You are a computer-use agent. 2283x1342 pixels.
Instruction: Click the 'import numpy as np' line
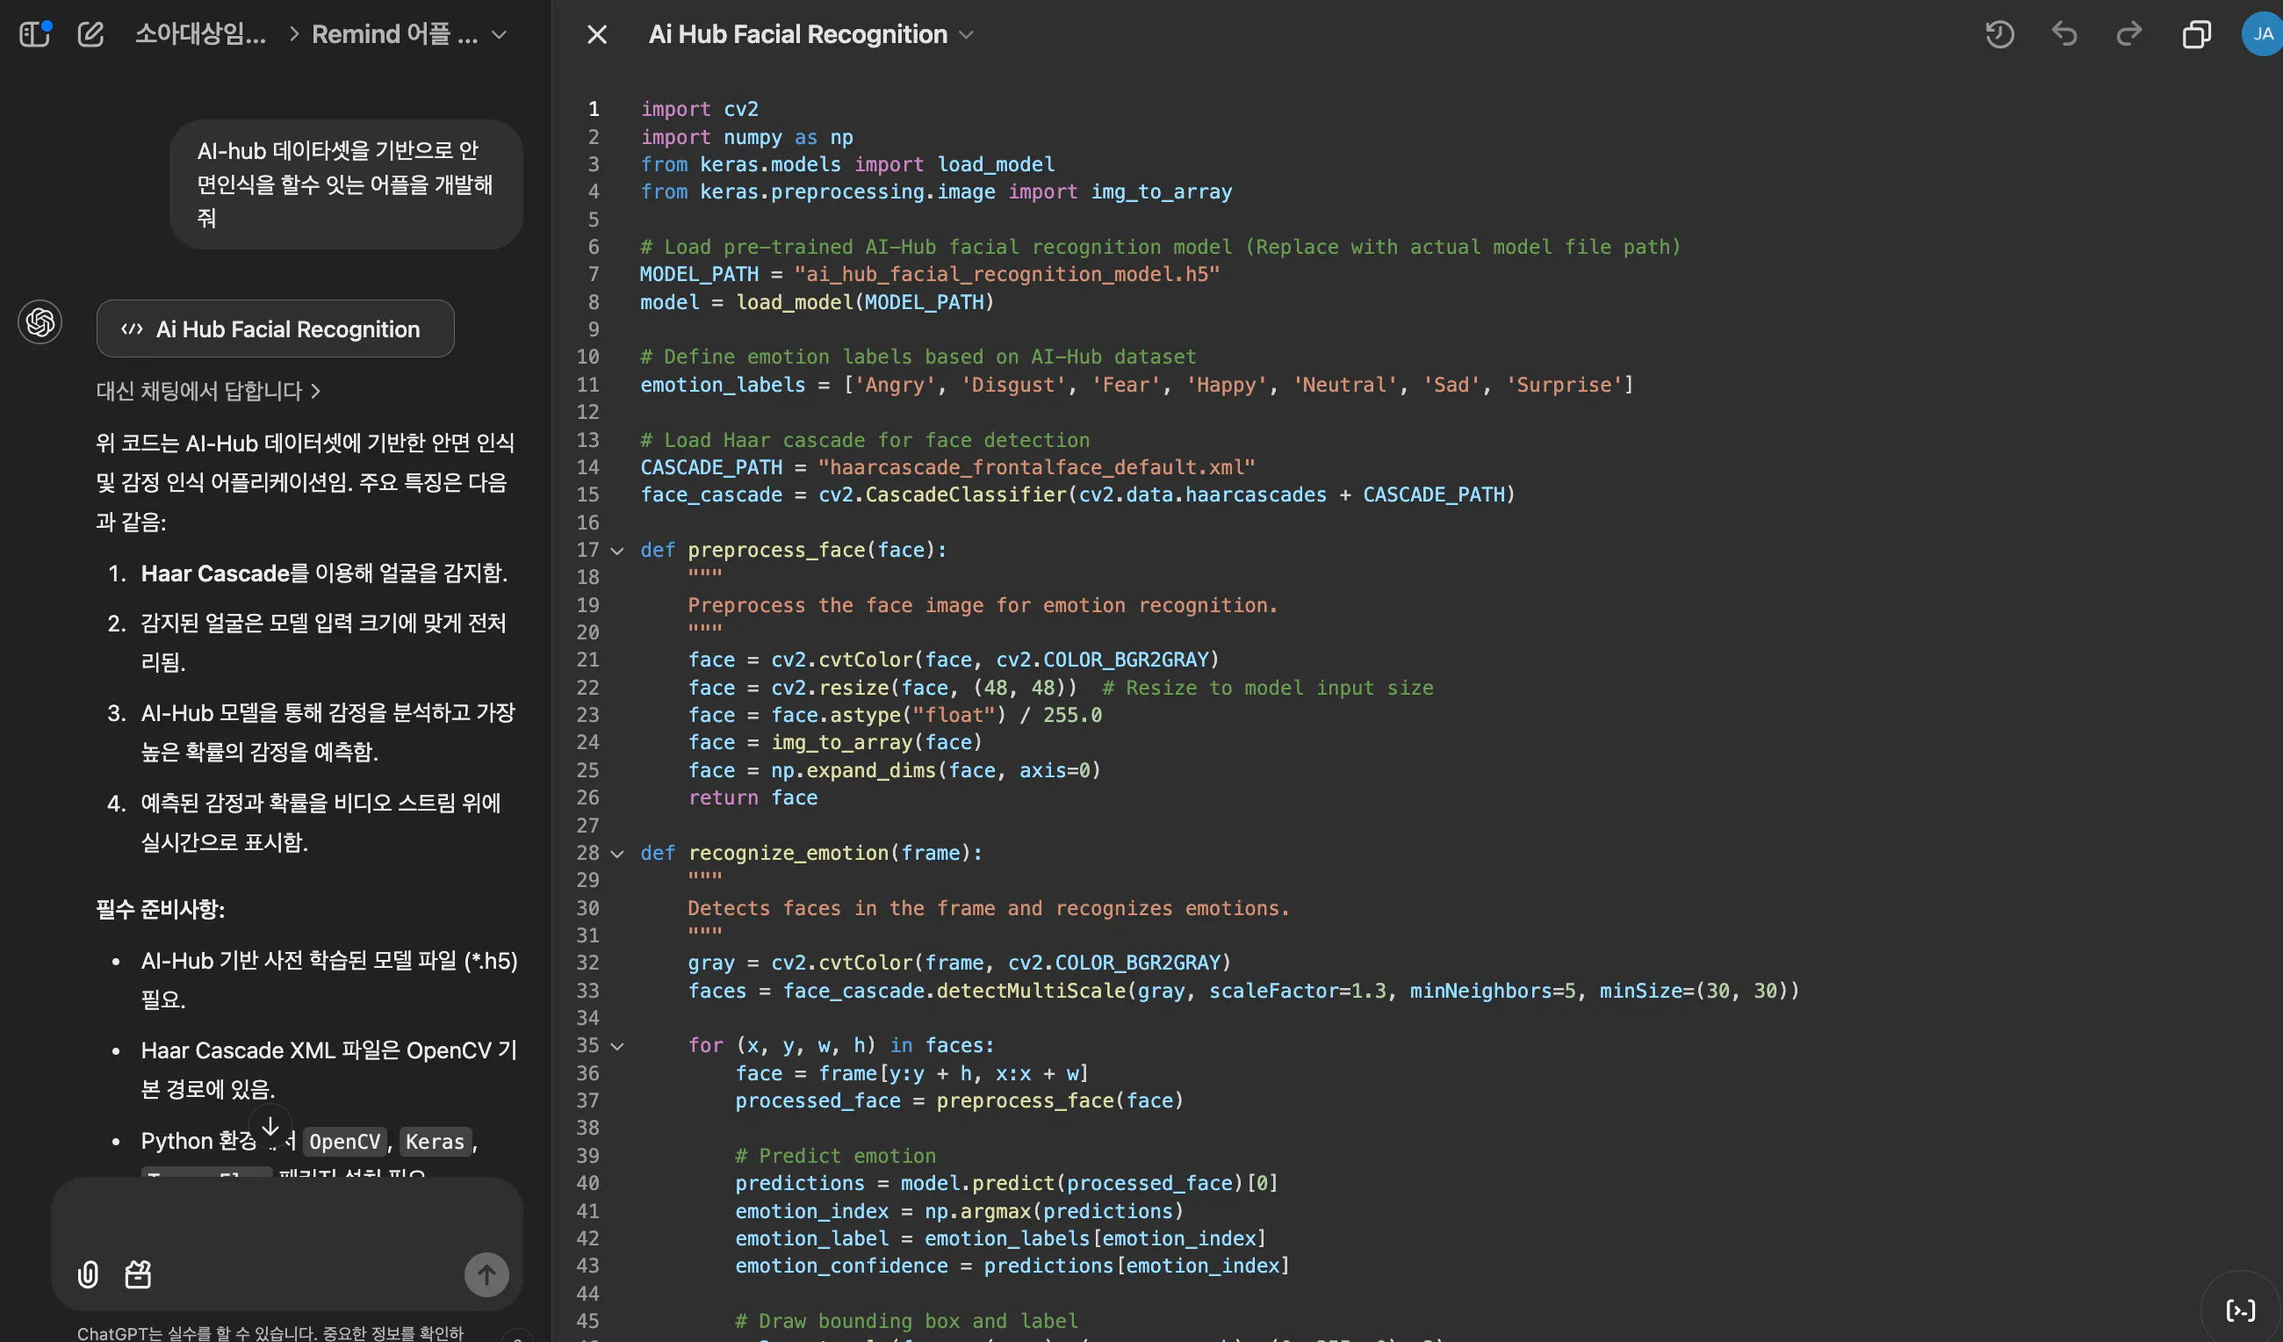[x=746, y=137]
